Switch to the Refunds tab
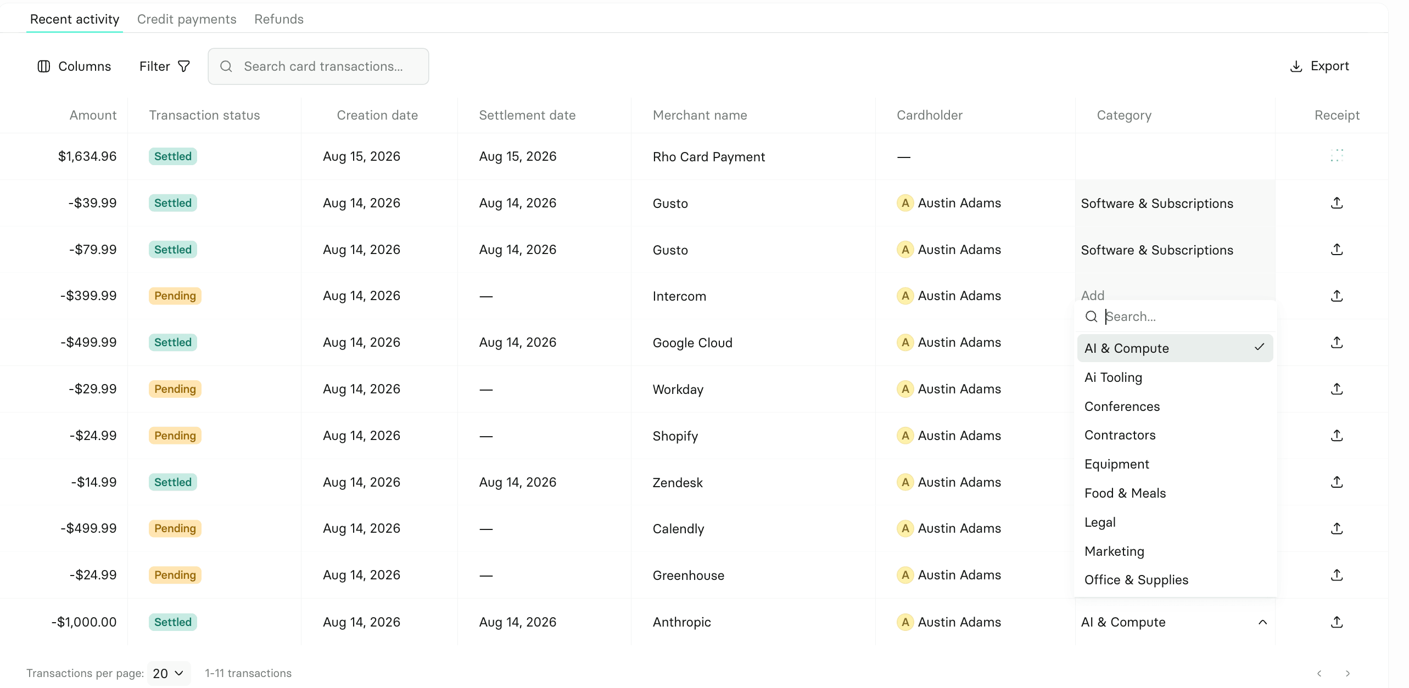This screenshot has width=1409, height=688. tap(279, 19)
